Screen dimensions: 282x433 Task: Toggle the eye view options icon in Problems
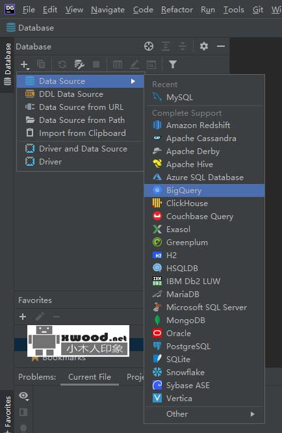24,397
